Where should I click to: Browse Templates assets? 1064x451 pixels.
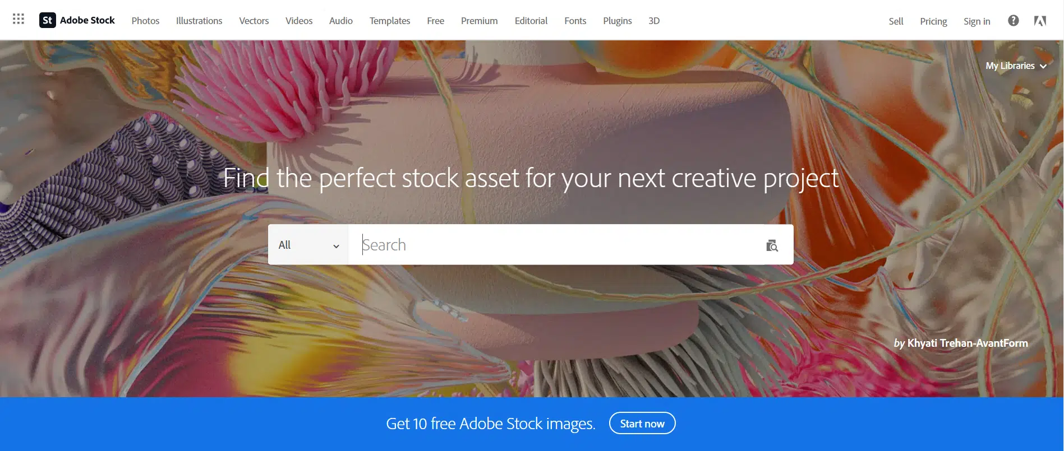[x=389, y=21]
